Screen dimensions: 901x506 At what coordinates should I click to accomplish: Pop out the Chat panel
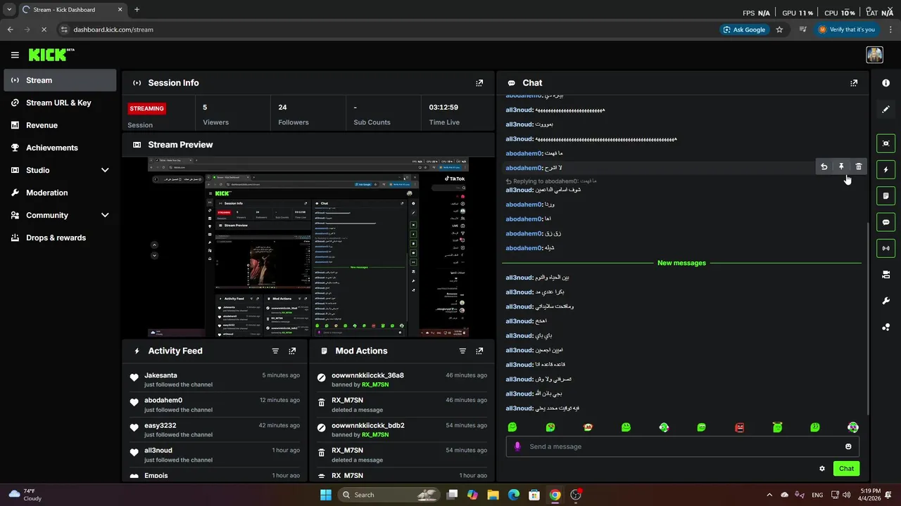pos(854,83)
